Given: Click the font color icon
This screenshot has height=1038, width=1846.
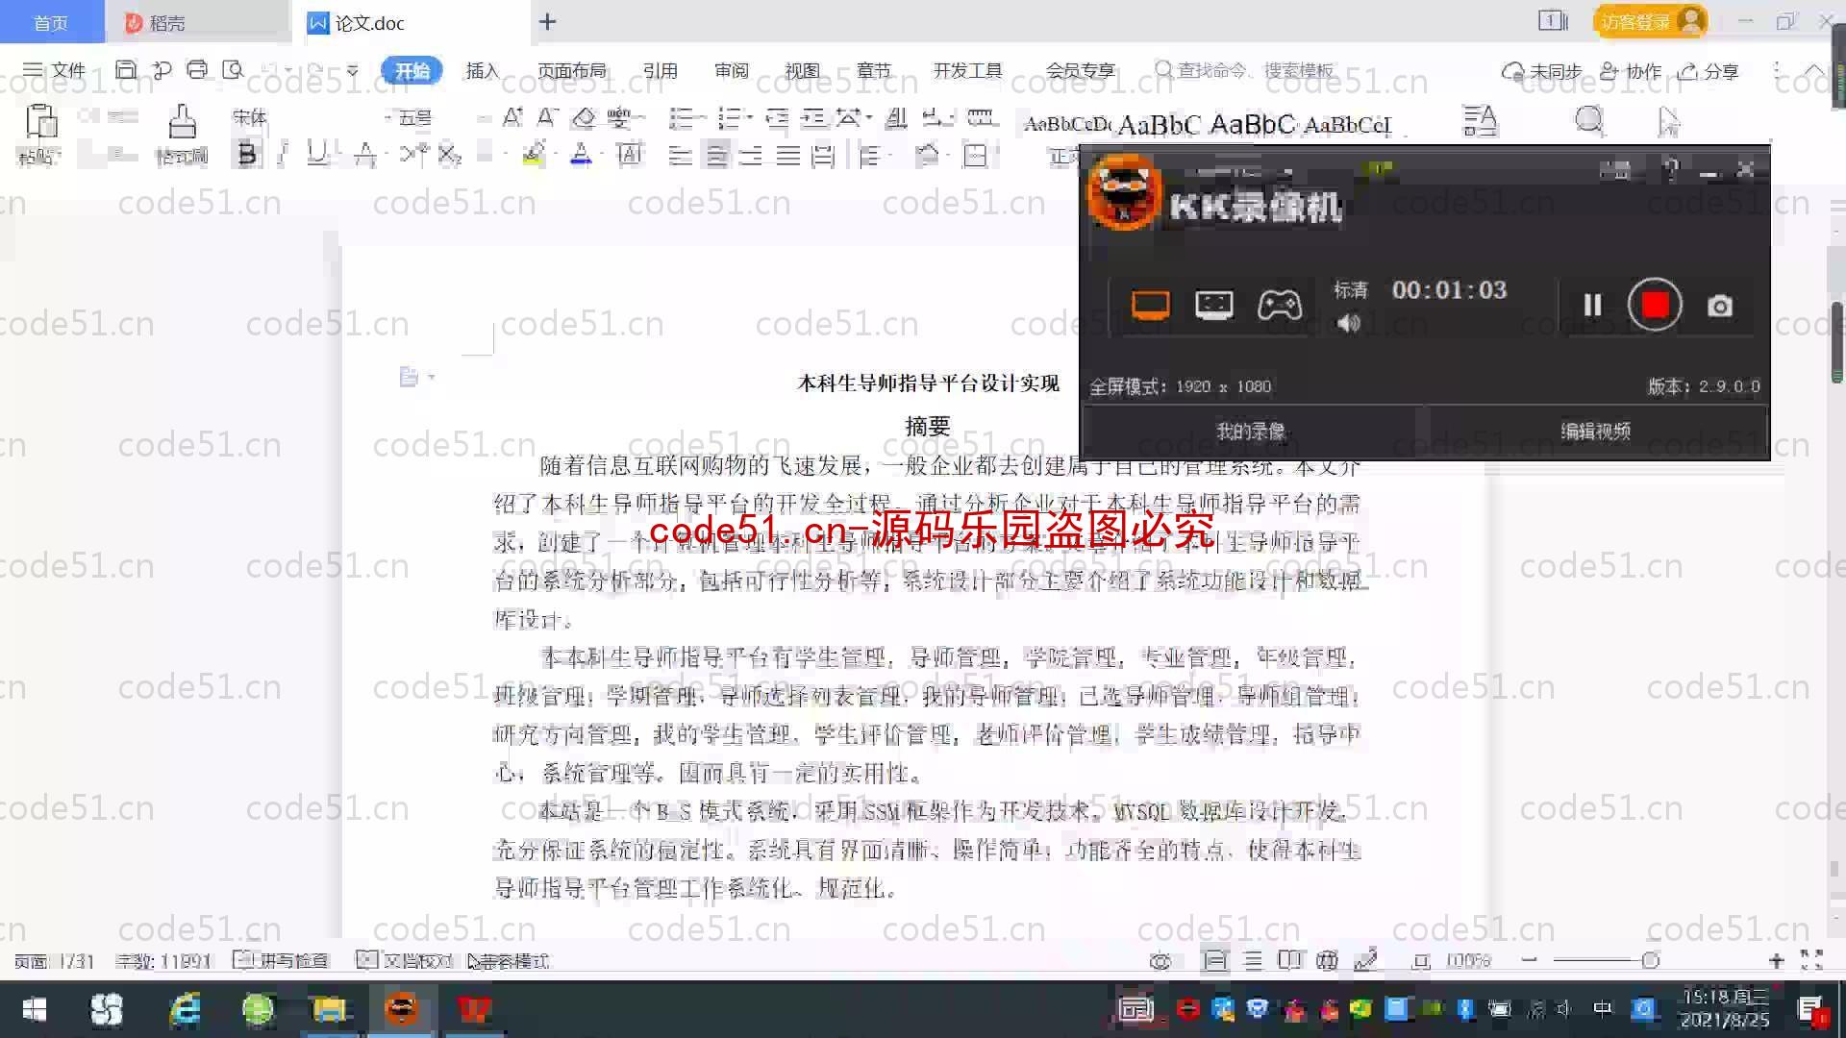Looking at the screenshot, I should 578,155.
